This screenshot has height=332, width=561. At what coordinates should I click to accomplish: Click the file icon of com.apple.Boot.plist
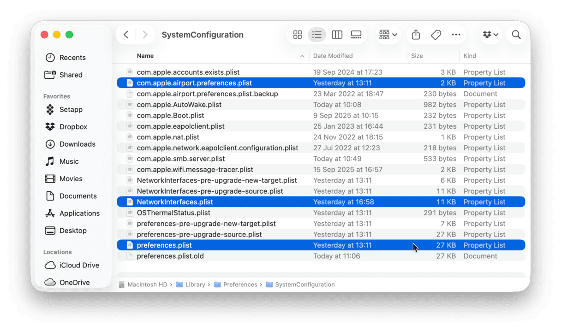(130, 115)
